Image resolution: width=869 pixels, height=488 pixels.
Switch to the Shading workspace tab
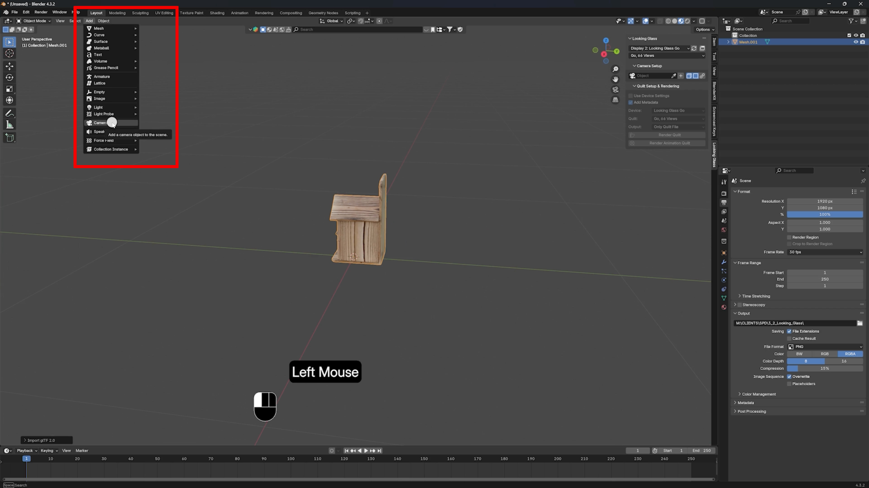click(217, 13)
